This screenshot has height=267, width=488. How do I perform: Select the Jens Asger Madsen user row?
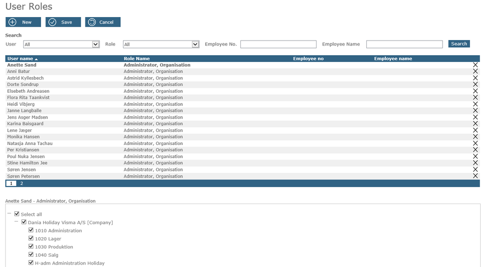[x=242, y=117]
